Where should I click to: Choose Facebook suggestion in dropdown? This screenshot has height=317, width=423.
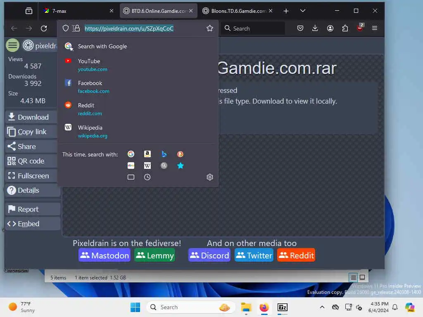point(138,87)
